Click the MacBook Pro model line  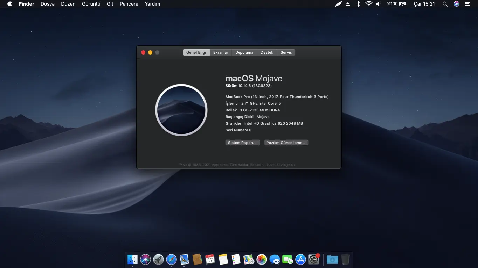277,97
